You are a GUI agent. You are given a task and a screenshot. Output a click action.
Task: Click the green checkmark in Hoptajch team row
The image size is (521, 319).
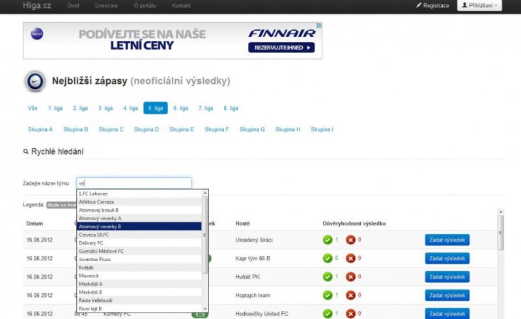pos(327,295)
